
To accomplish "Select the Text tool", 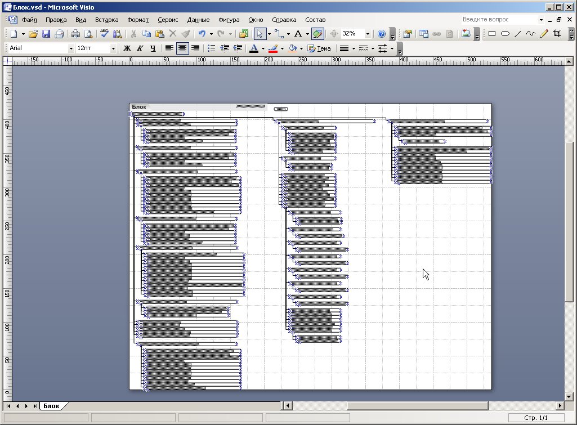I will coord(298,34).
